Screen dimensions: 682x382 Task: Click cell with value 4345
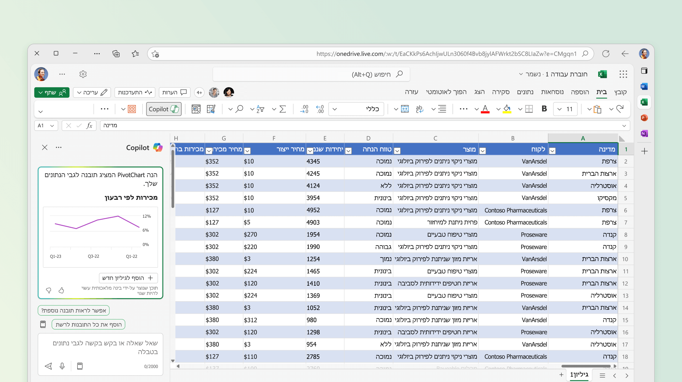click(x=325, y=161)
